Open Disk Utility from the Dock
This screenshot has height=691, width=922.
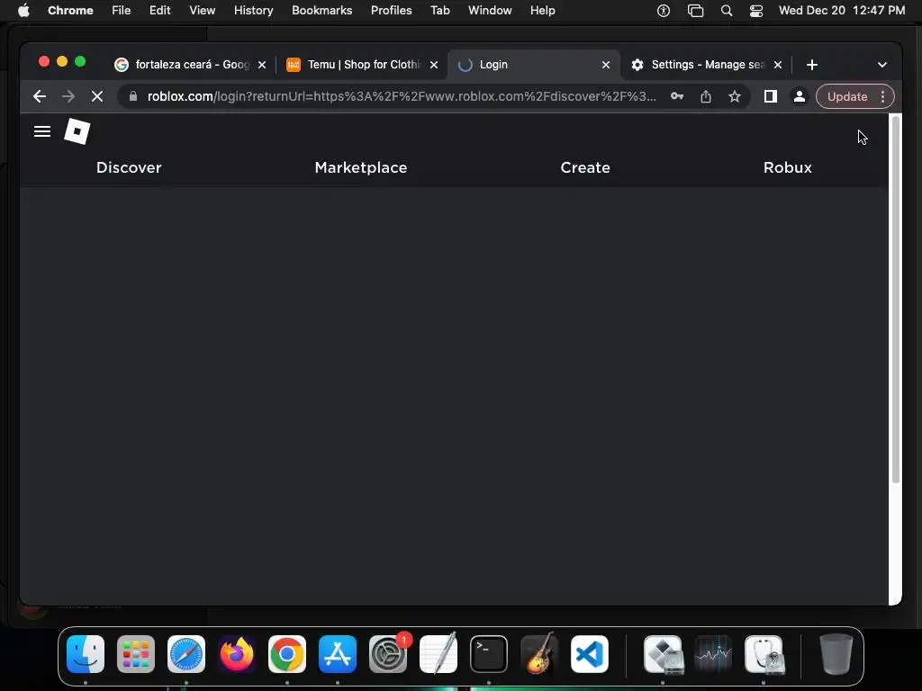click(x=764, y=654)
